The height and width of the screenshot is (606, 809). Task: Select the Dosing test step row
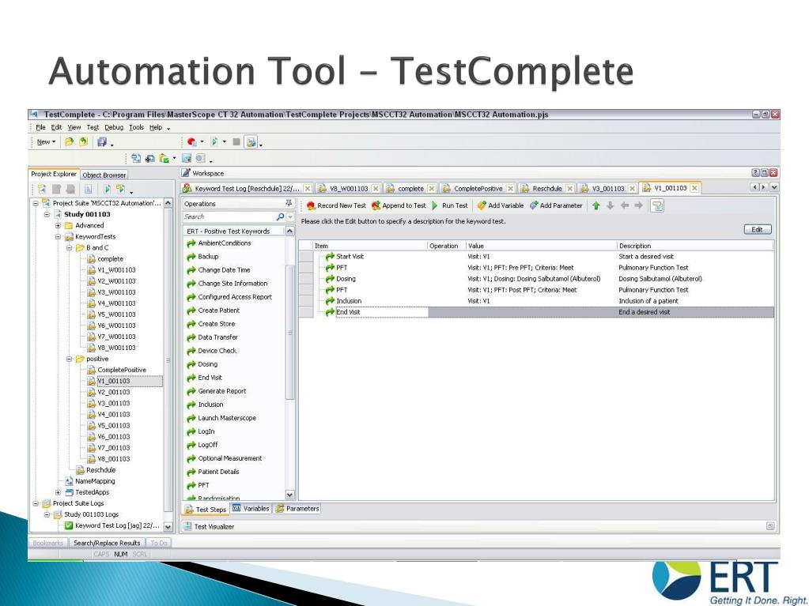[x=536, y=279]
